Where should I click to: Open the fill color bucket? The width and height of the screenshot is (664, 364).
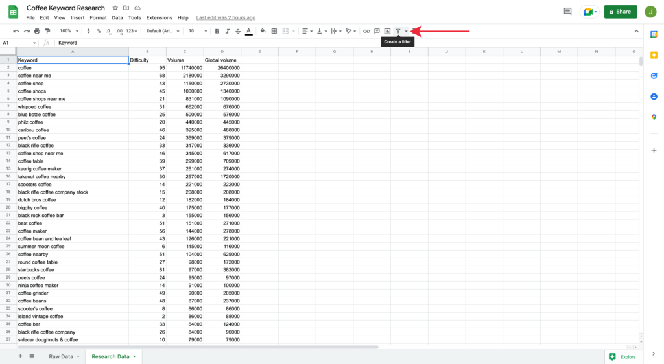(263, 31)
